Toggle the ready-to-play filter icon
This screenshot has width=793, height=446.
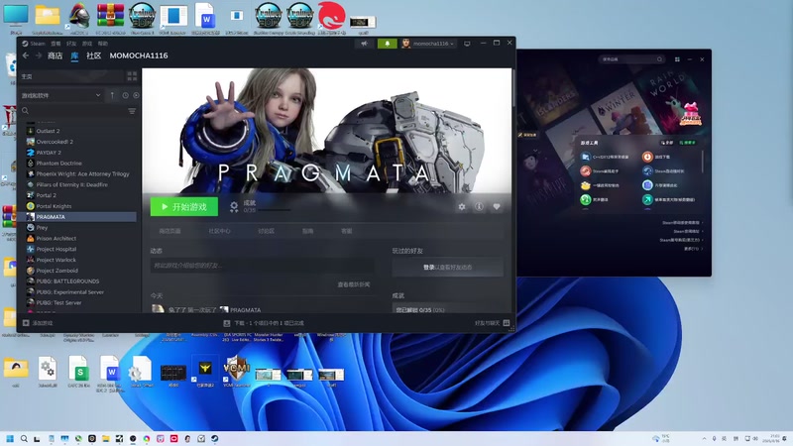[136, 95]
